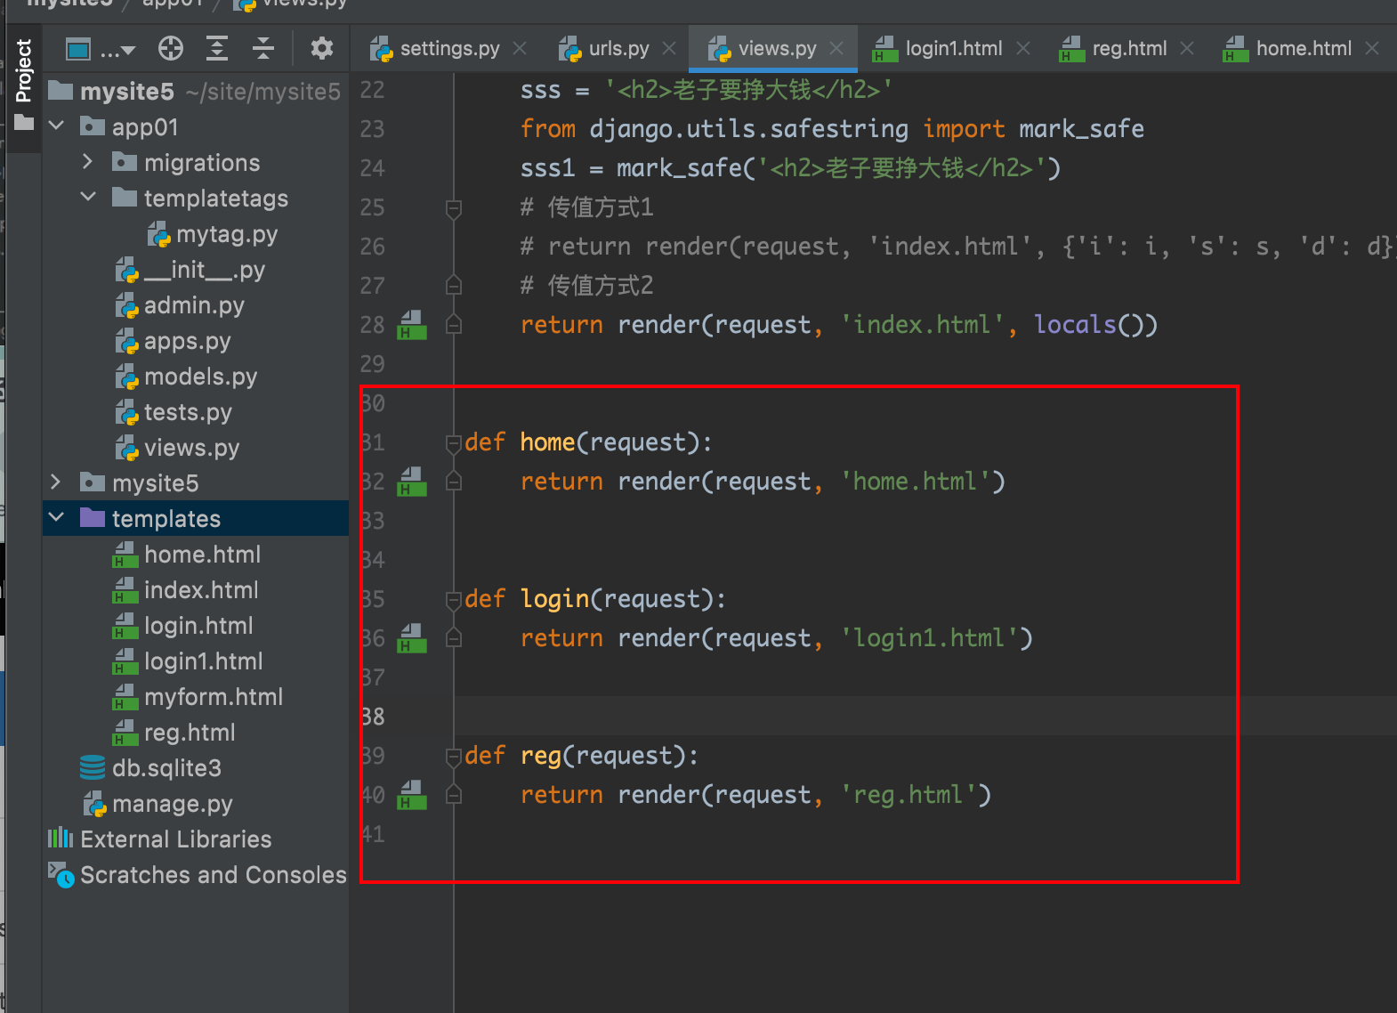Open tests.py file
The height and width of the screenshot is (1013, 1397).
pyautogui.click(x=174, y=412)
